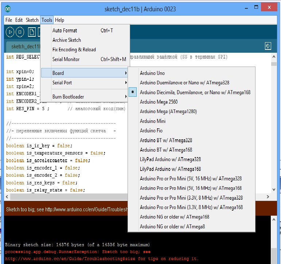The height and width of the screenshot is (264, 281).
Task: Choose Arduino Diecimila, Duemilanove, or Nano ATmega168
Action: (195, 92)
